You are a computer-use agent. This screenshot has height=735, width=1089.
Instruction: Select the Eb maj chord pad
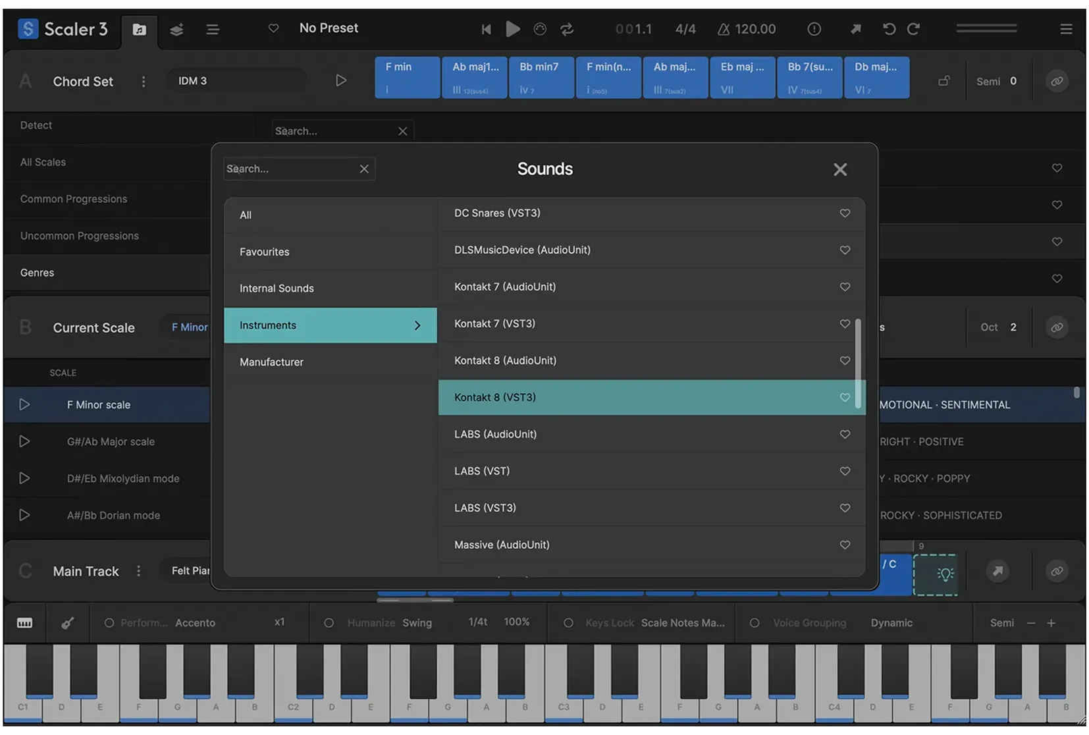pyautogui.click(x=743, y=78)
